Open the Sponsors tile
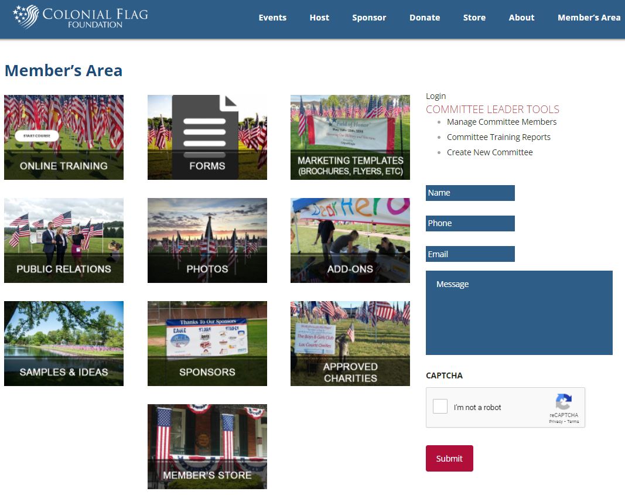The image size is (625, 495). pyautogui.click(x=207, y=343)
